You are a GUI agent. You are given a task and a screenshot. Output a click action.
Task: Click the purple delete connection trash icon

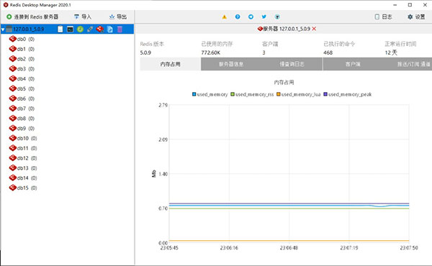pos(120,29)
